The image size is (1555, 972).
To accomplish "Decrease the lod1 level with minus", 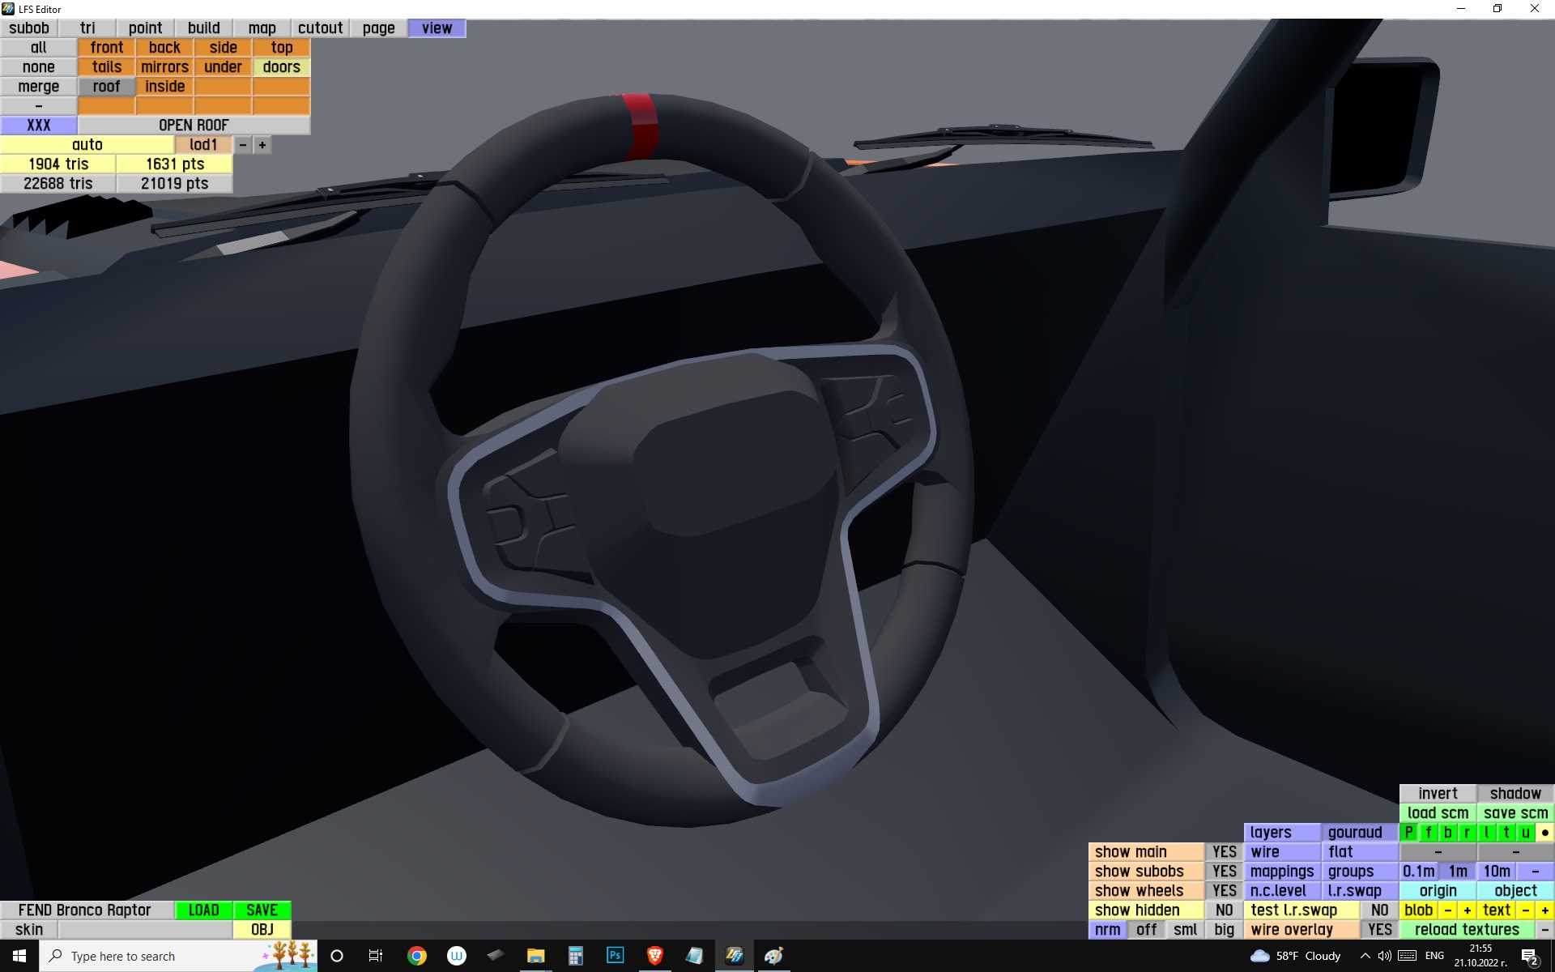I will (x=242, y=145).
